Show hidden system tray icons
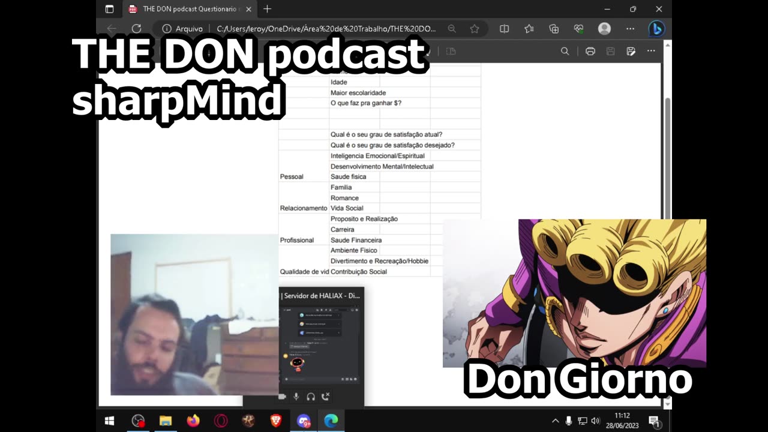The width and height of the screenshot is (768, 432). (556, 421)
